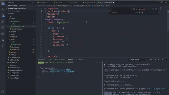Open the Accounts menu icon

[x=3, y=92]
